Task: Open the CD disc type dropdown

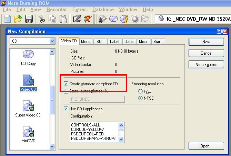Action: pos(52,41)
